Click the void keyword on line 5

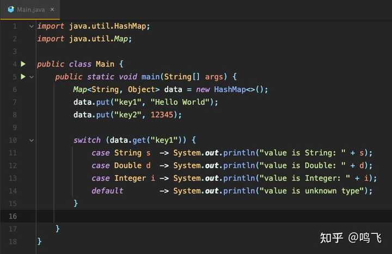pyautogui.click(x=128, y=77)
